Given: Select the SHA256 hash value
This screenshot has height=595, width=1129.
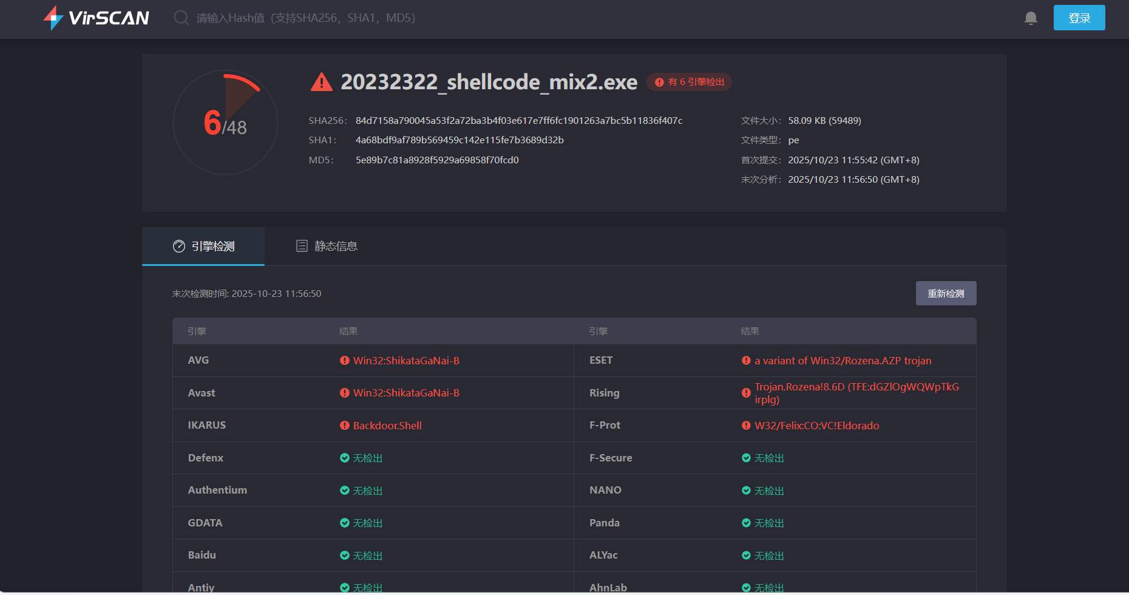Looking at the screenshot, I should (x=519, y=121).
